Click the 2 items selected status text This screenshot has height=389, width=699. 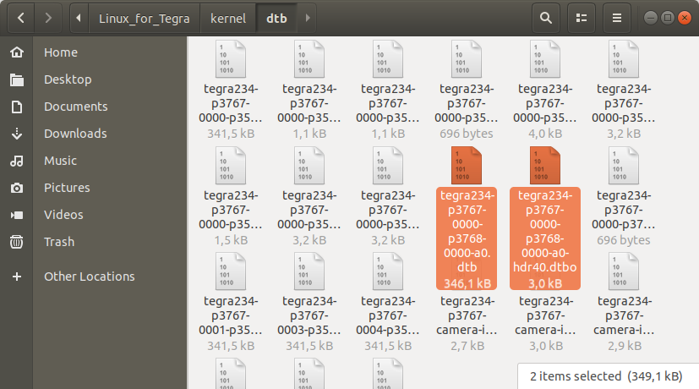[606, 376]
